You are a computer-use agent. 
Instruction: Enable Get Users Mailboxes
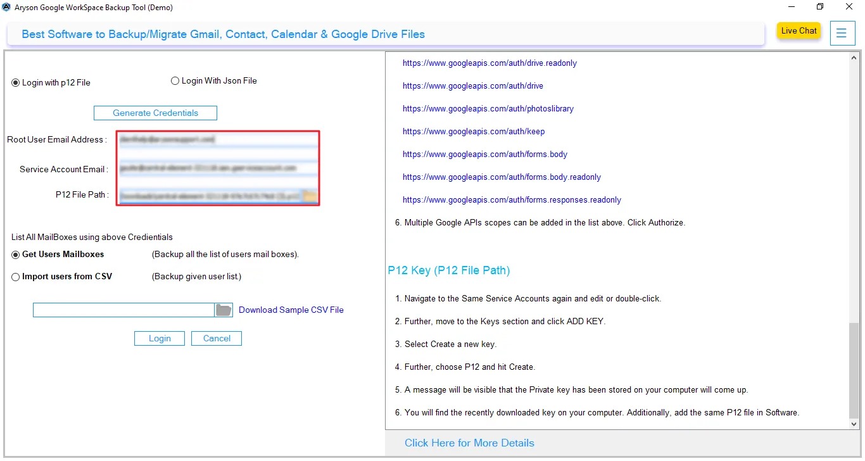coord(15,254)
